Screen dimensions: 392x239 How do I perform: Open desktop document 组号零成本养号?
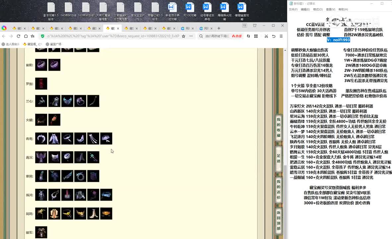pyautogui.click(x=207, y=12)
